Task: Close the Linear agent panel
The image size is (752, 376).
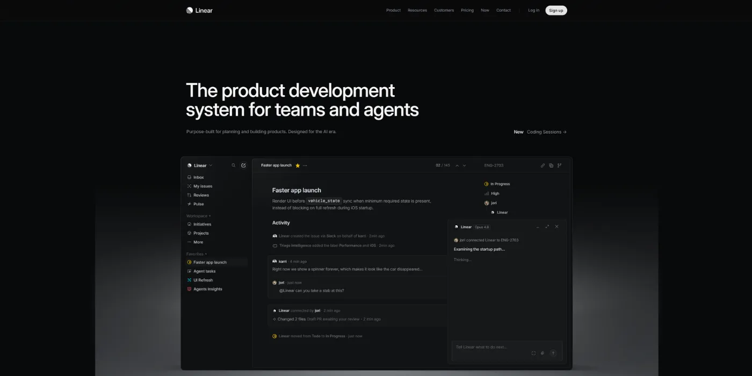Action: [556, 227]
